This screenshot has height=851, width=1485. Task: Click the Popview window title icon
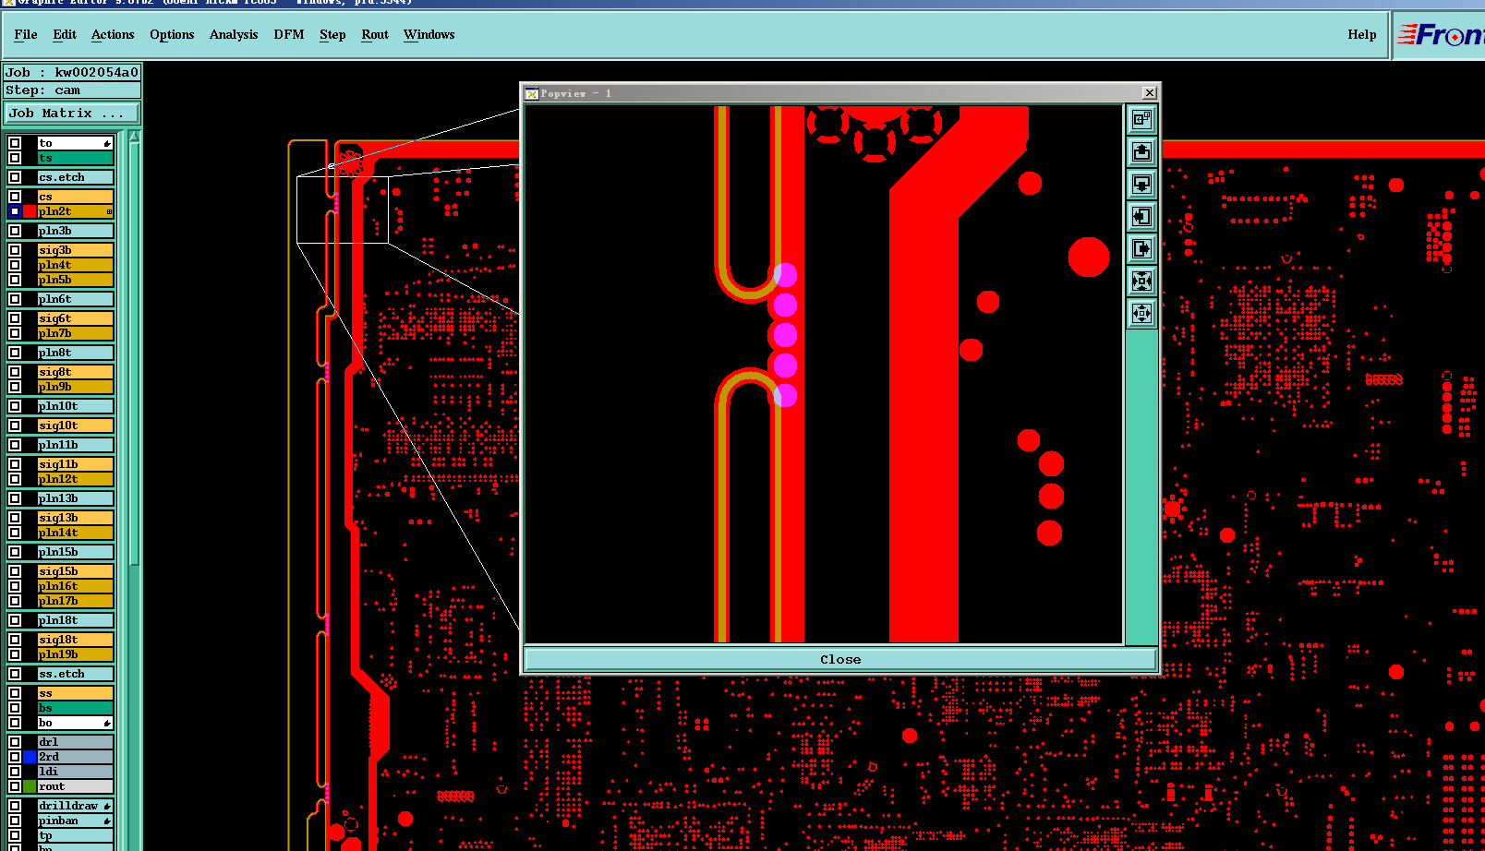click(x=532, y=93)
